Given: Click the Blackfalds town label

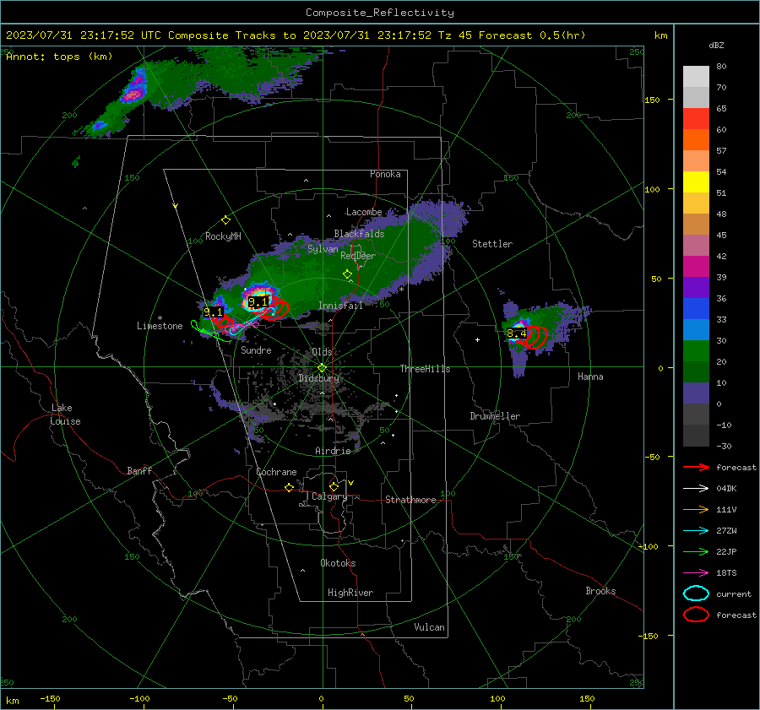Looking at the screenshot, I should tap(359, 234).
